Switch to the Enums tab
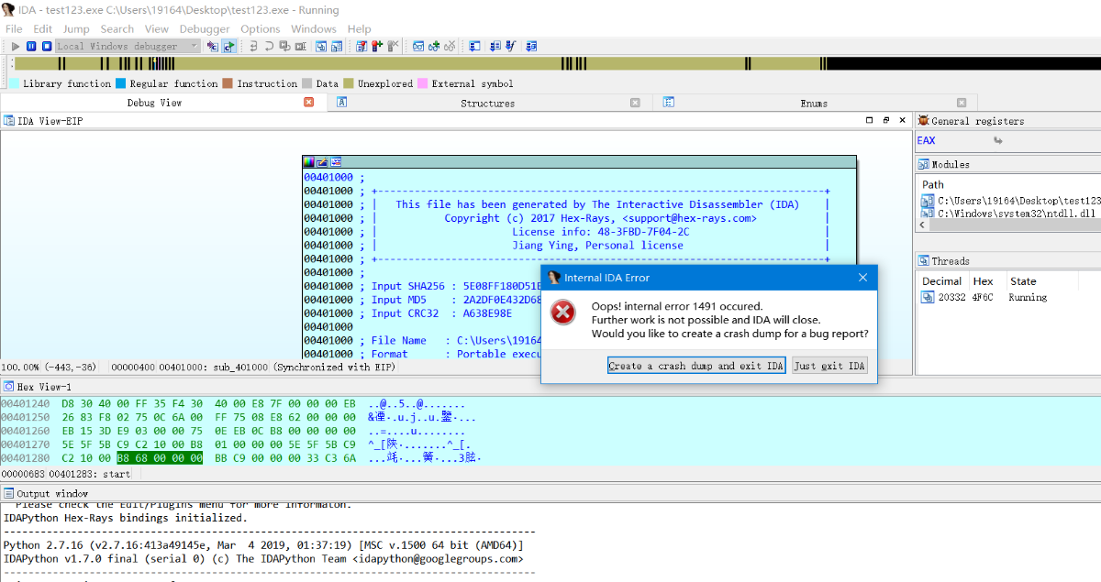 tap(813, 103)
